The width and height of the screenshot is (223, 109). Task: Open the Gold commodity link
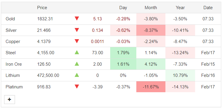pos(10,19)
